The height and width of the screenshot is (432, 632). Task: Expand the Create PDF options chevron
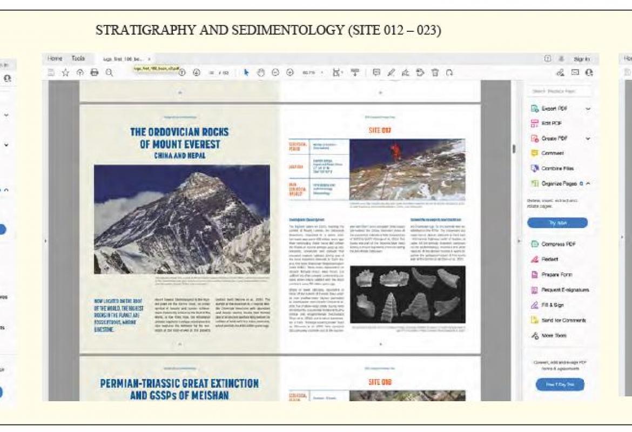588,139
